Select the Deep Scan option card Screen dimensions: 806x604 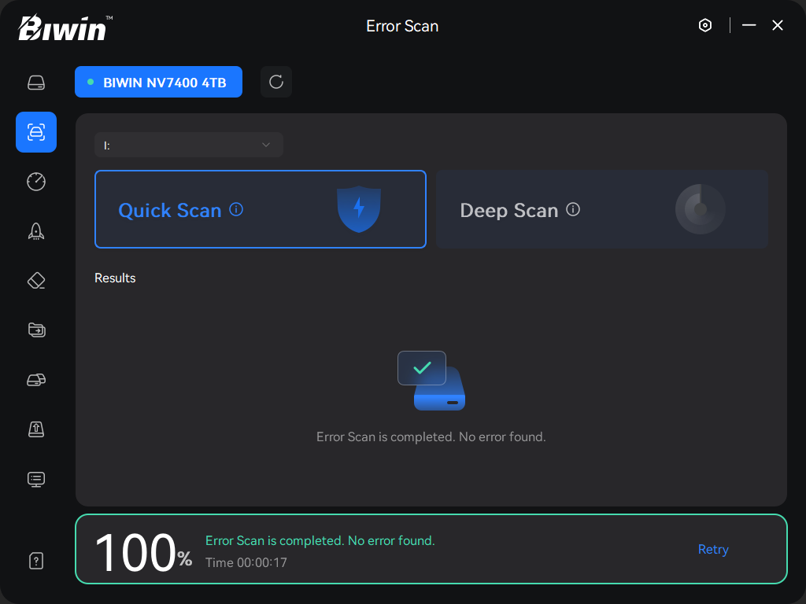(x=601, y=209)
